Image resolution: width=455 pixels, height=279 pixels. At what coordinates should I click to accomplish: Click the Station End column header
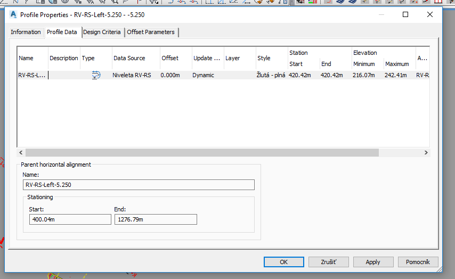pos(336,64)
